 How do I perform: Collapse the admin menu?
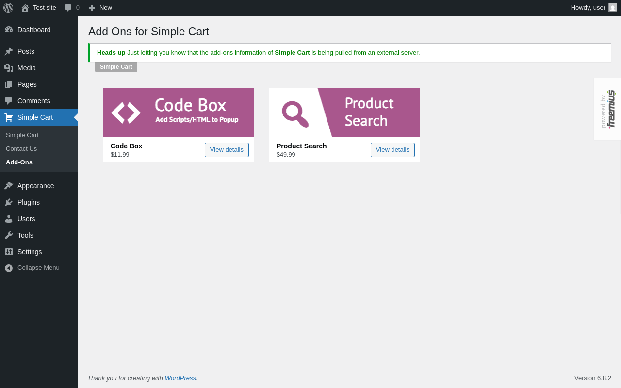click(39, 268)
